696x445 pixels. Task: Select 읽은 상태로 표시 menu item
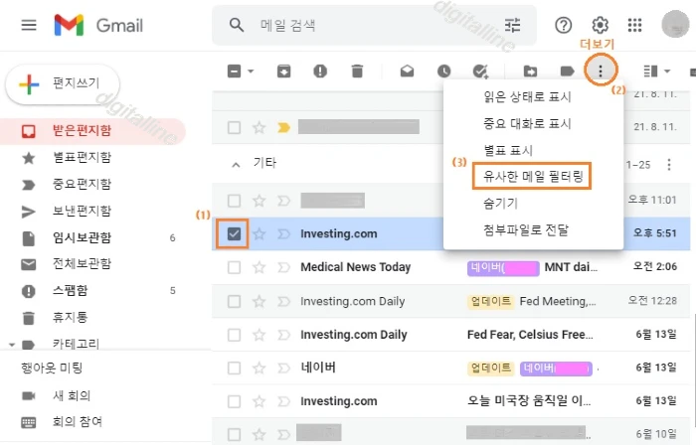tap(527, 97)
